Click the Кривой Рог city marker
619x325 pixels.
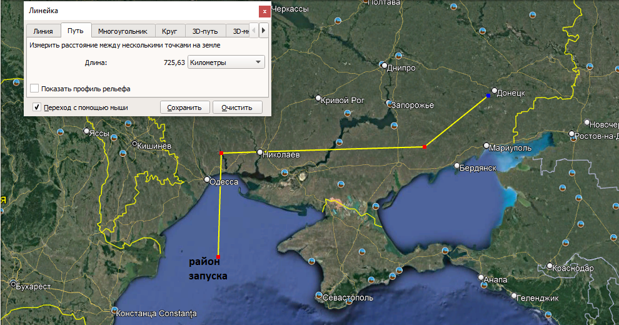(x=318, y=98)
